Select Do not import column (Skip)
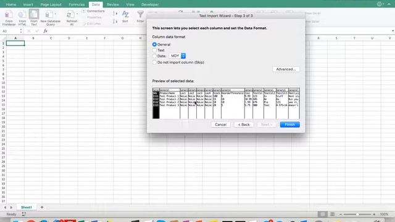Viewport: 395px width, 222px height. click(154, 62)
